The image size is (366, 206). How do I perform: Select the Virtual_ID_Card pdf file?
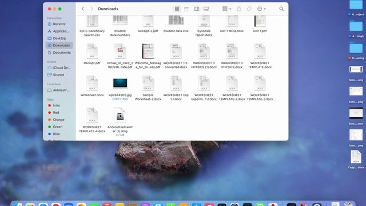pyautogui.click(x=120, y=56)
